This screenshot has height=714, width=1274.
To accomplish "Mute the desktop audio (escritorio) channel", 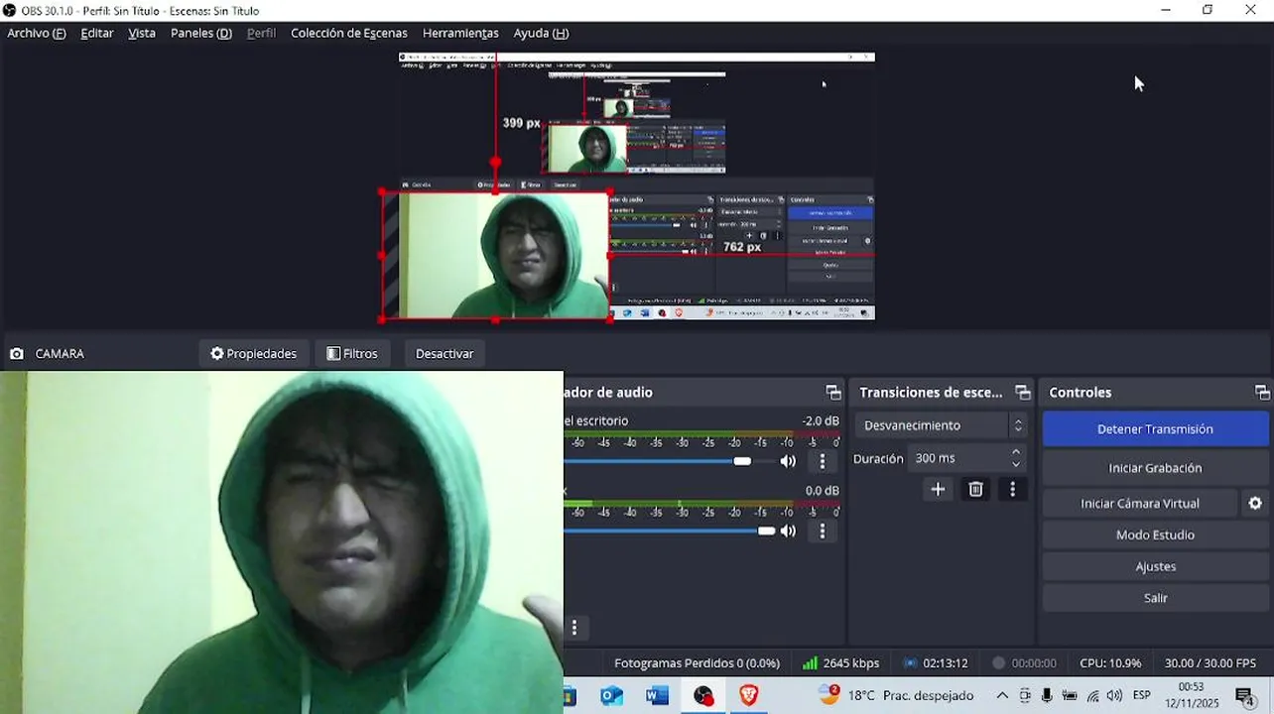I will [788, 461].
